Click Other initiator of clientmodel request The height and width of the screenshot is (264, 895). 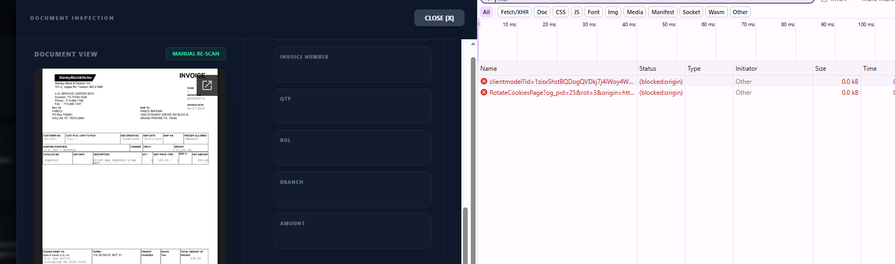tap(743, 81)
